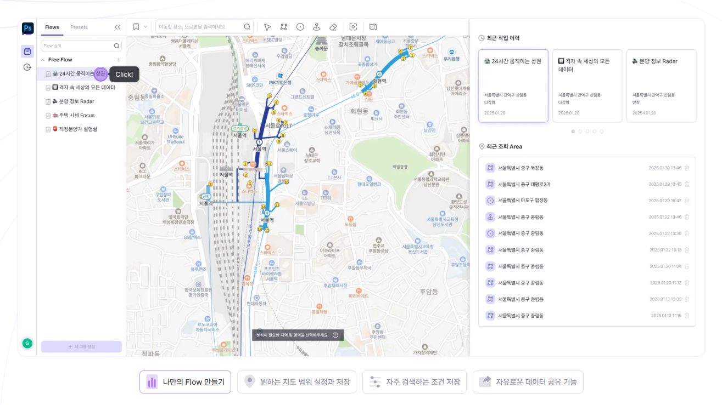Select the polygon area drawing tool
The height and width of the screenshot is (405, 722).
click(284, 27)
